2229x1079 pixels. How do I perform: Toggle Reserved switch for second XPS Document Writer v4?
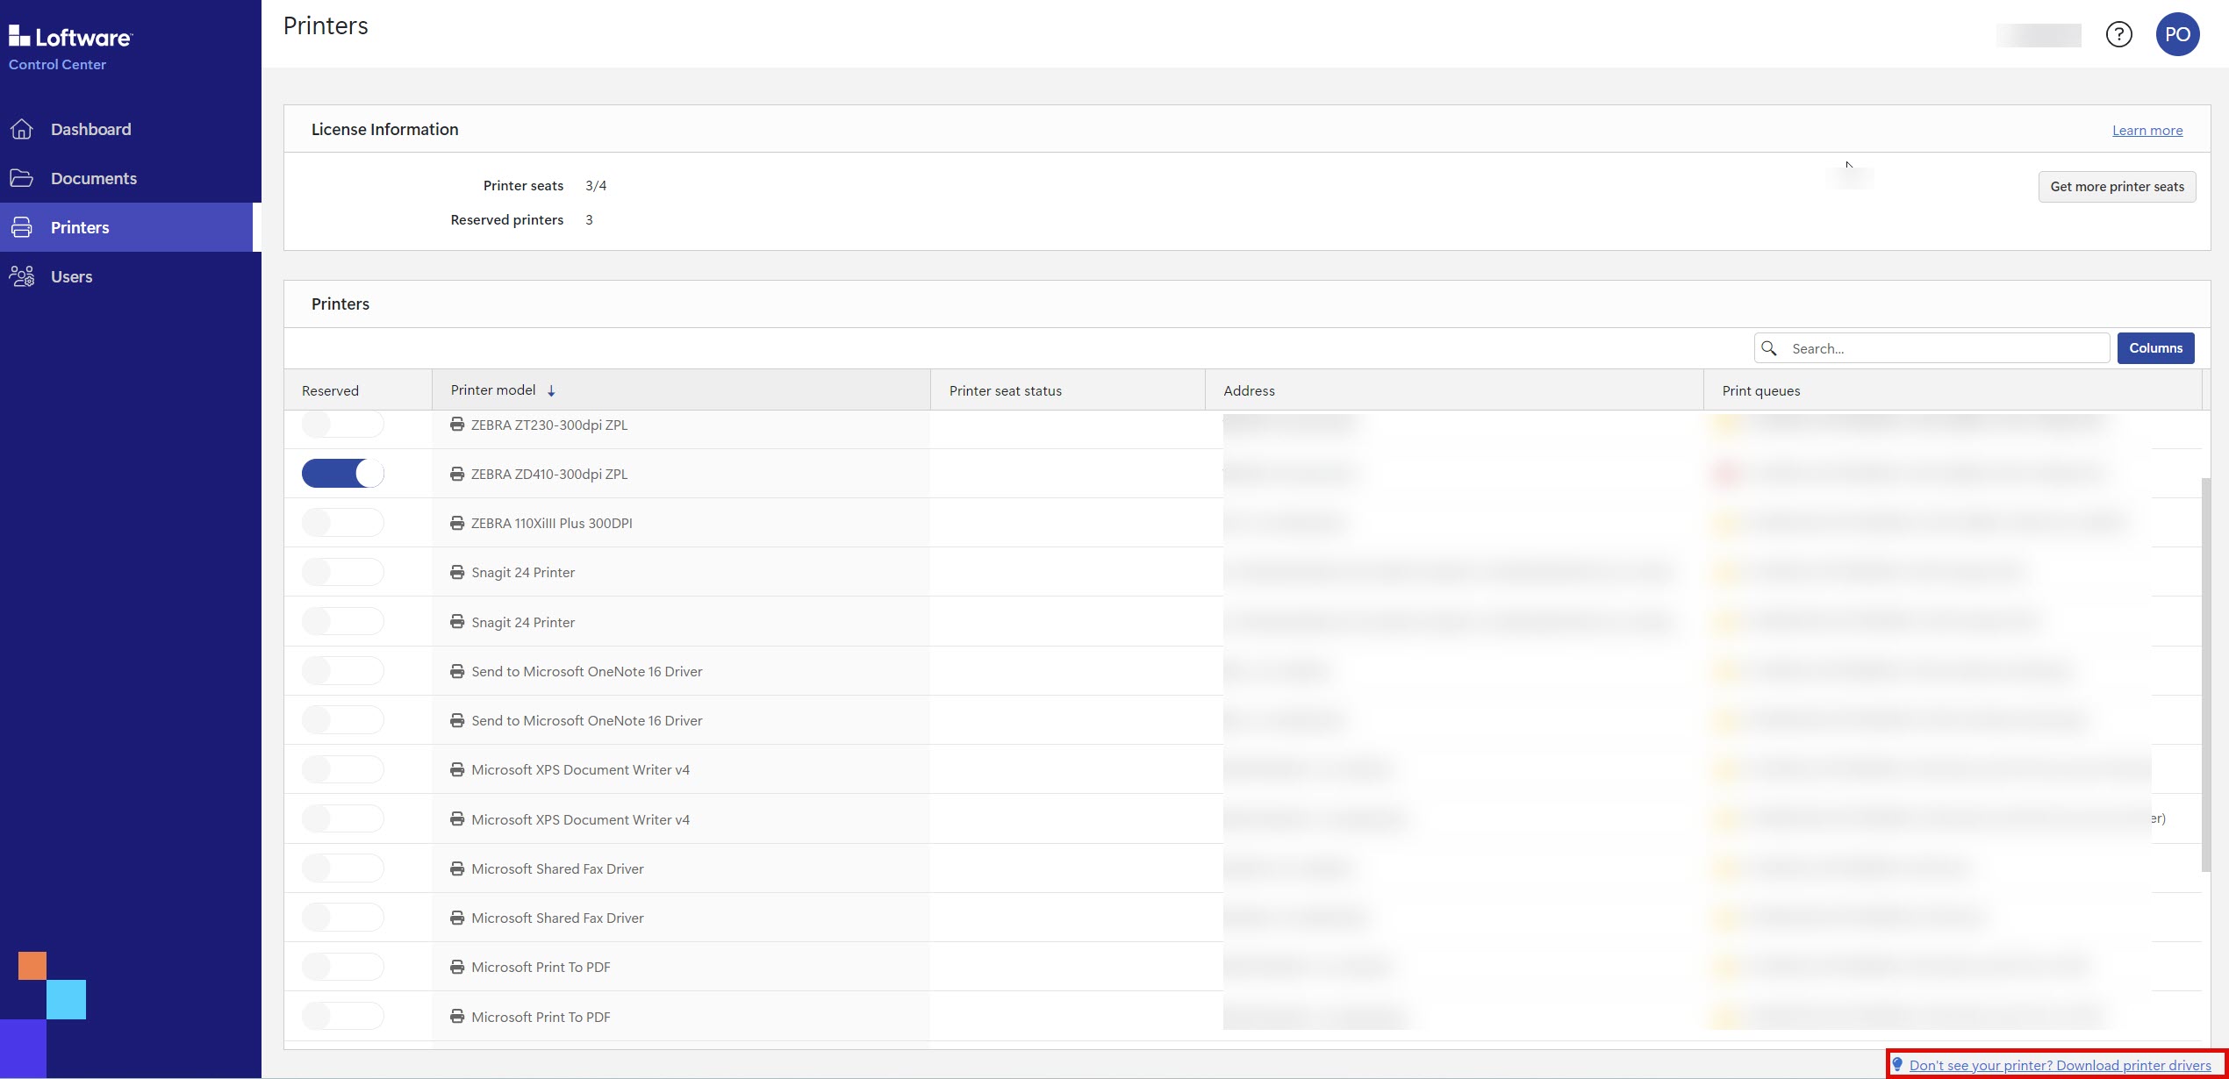(x=342, y=819)
